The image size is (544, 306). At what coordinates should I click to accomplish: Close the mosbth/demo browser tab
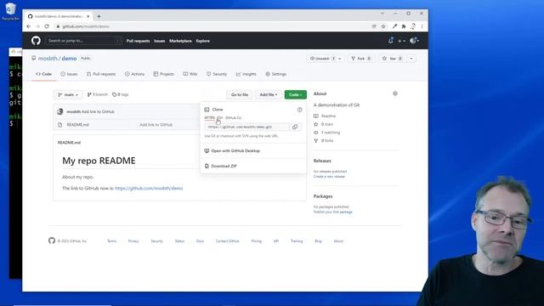point(88,16)
